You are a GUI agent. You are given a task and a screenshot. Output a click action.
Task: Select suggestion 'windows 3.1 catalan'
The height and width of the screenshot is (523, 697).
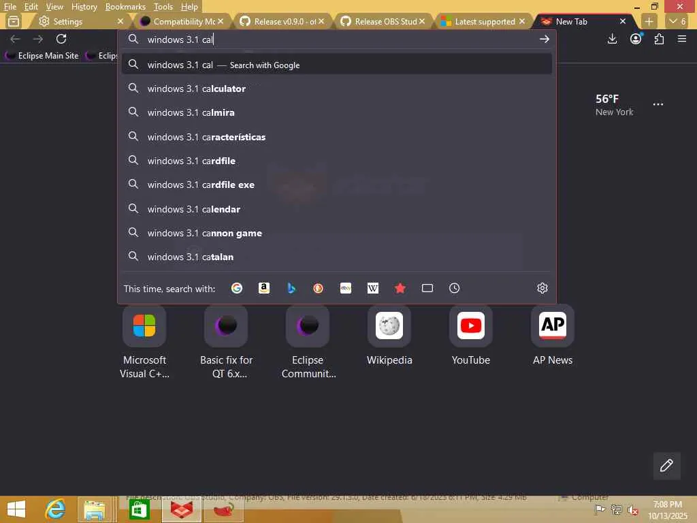tap(336, 257)
